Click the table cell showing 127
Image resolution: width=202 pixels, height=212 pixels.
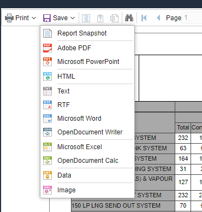pyautogui.click(x=183, y=182)
